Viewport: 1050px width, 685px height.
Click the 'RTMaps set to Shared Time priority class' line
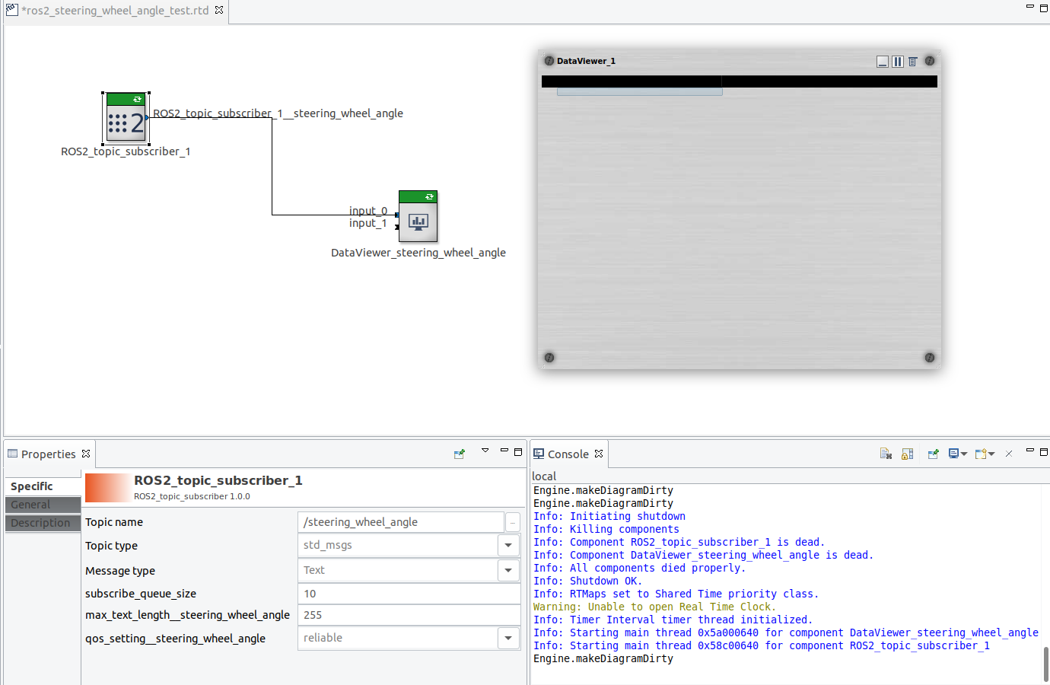coord(676,594)
